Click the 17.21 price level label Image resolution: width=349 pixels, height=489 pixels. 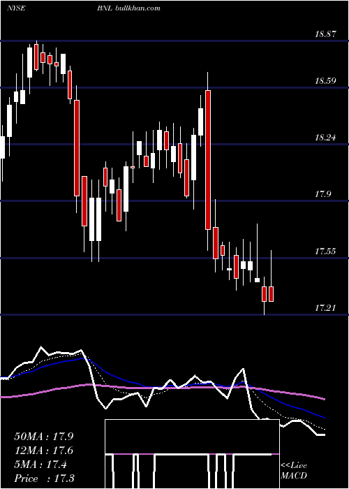click(325, 308)
